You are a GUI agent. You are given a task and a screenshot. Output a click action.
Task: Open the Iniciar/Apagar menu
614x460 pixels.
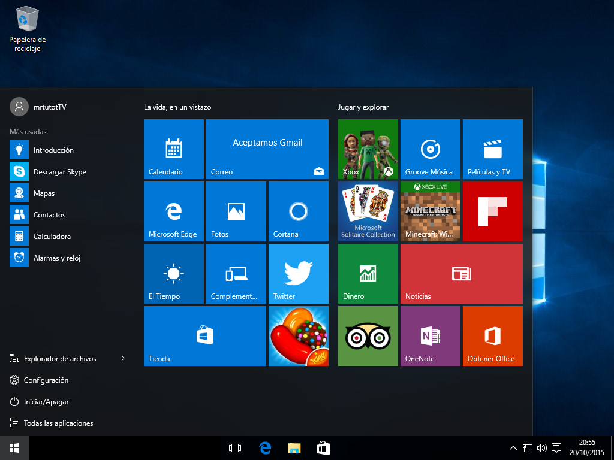pyautogui.click(x=46, y=401)
